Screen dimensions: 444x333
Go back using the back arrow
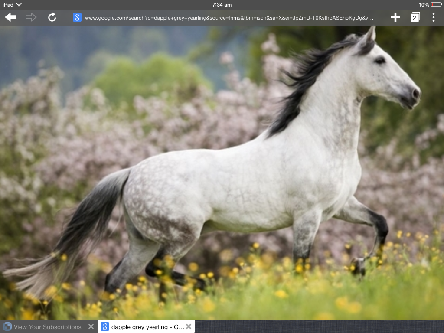pos(10,17)
